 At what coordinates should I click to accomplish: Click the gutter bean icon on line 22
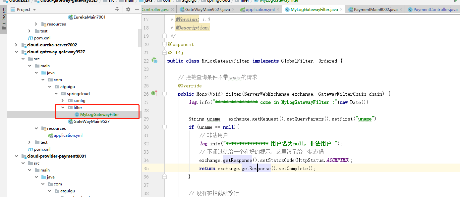click(x=154, y=61)
